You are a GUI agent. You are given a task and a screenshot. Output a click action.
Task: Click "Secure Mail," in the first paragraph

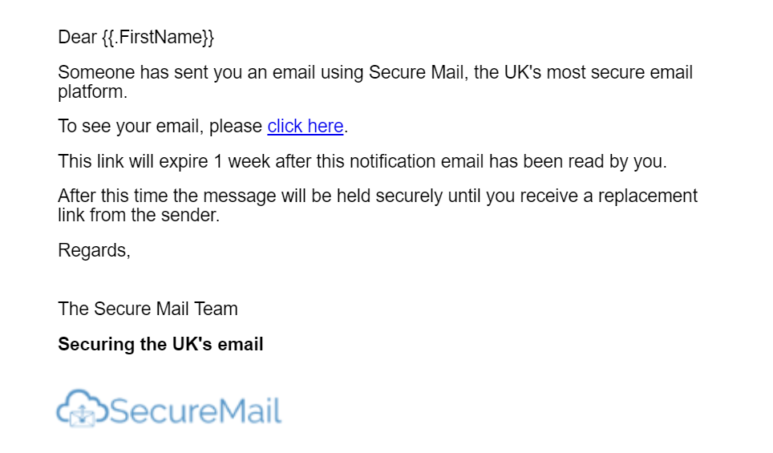pyautogui.click(x=419, y=72)
